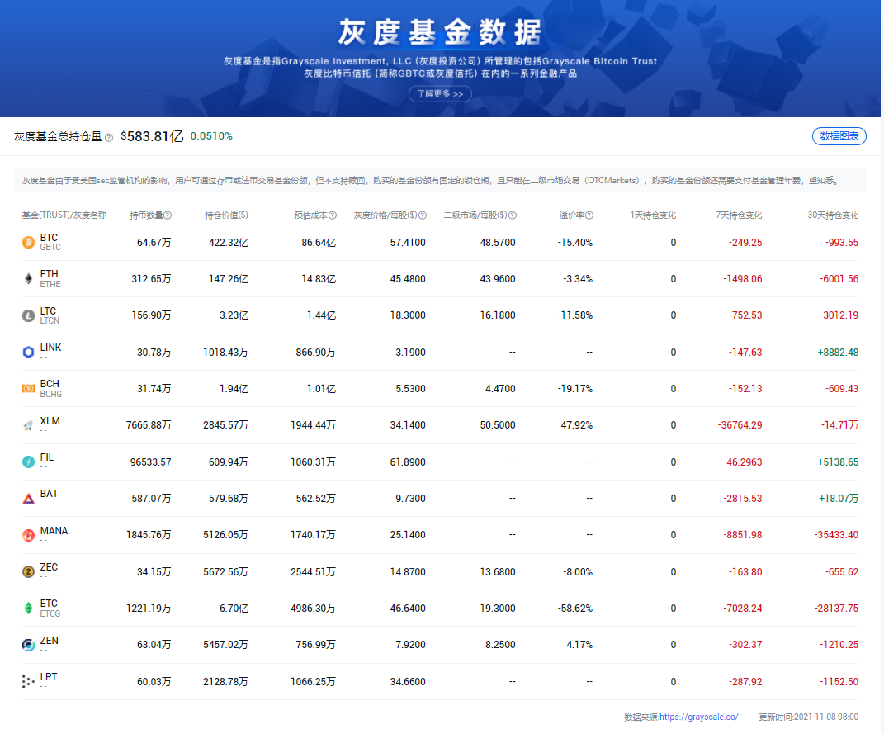Click ZEN secondary market price 8.2500
The image size is (884, 734).
500,645
